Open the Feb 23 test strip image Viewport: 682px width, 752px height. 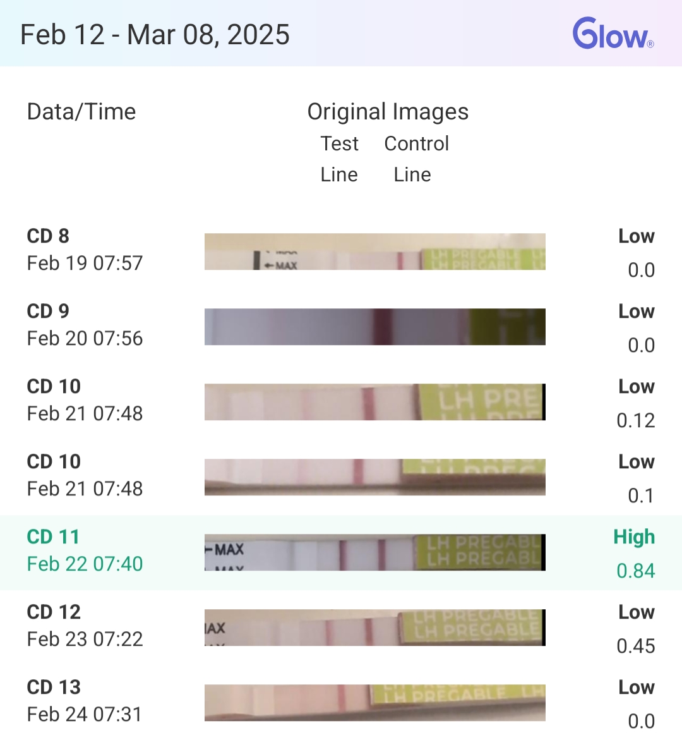coord(374,628)
